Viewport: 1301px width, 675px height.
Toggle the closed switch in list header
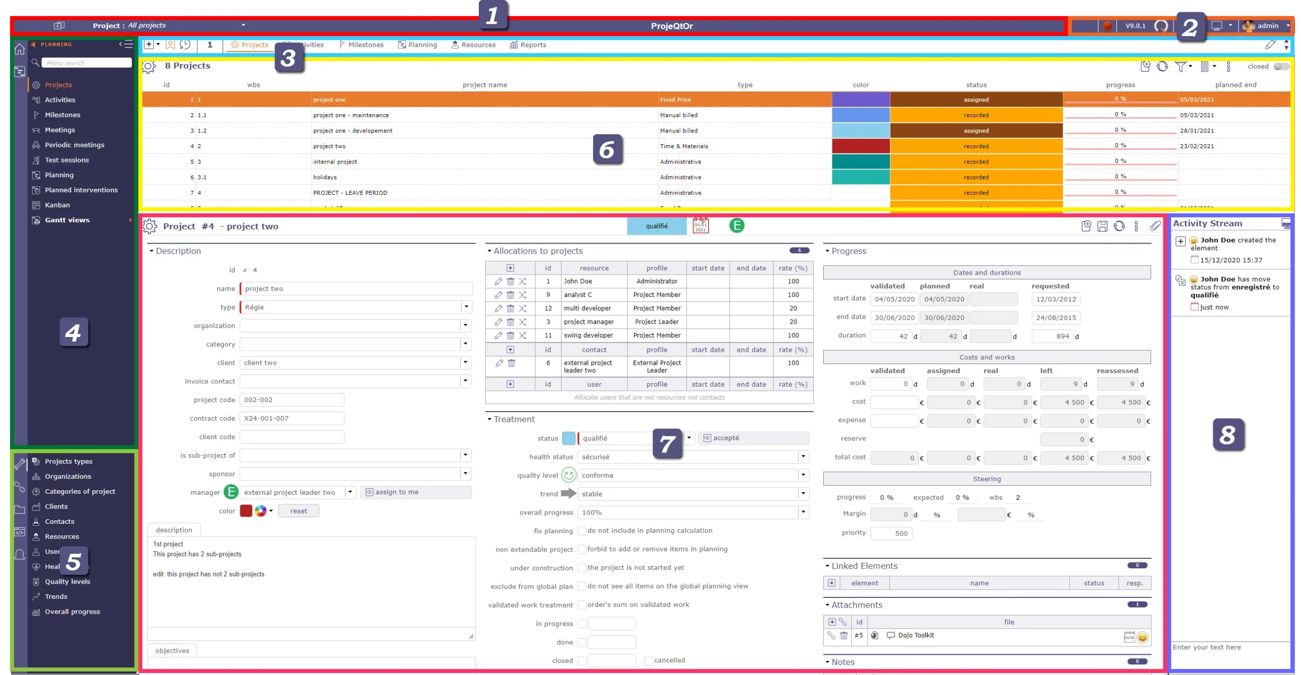click(x=1281, y=66)
